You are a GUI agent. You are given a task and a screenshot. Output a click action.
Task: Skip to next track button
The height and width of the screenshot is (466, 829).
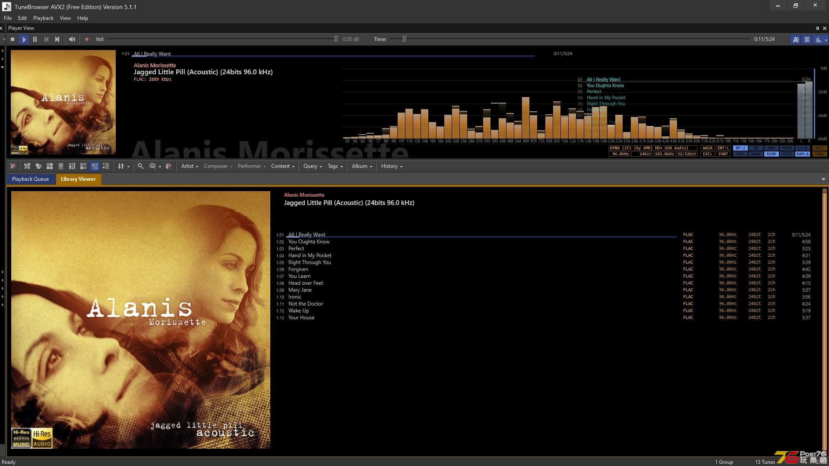[57, 39]
